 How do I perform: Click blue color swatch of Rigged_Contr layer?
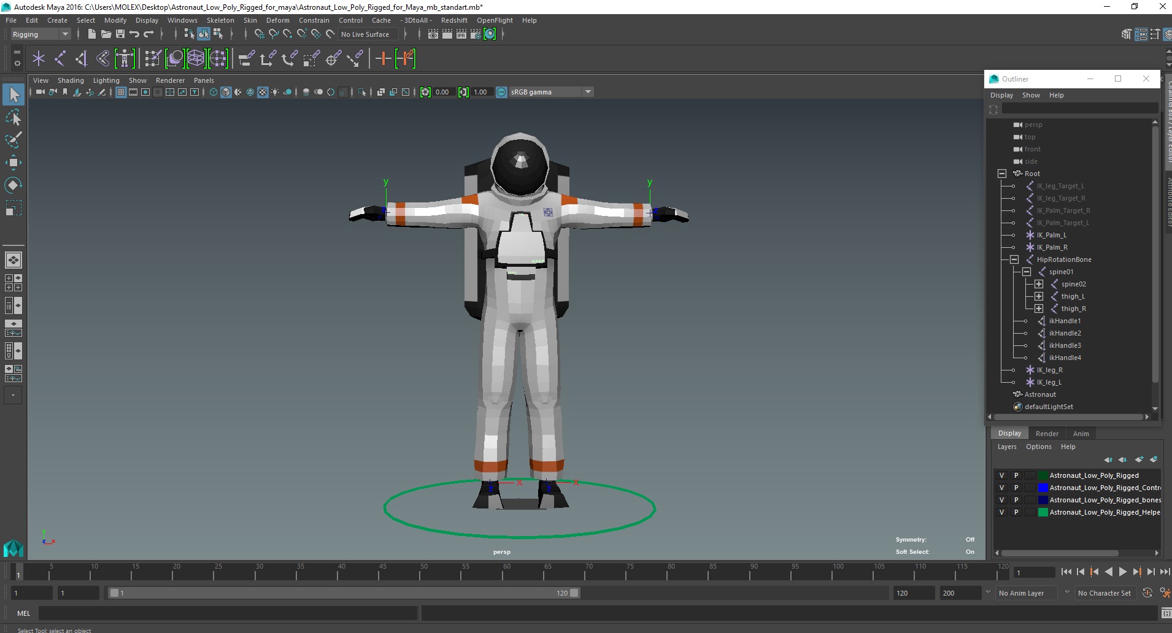pyautogui.click(x=1043, y=488)
